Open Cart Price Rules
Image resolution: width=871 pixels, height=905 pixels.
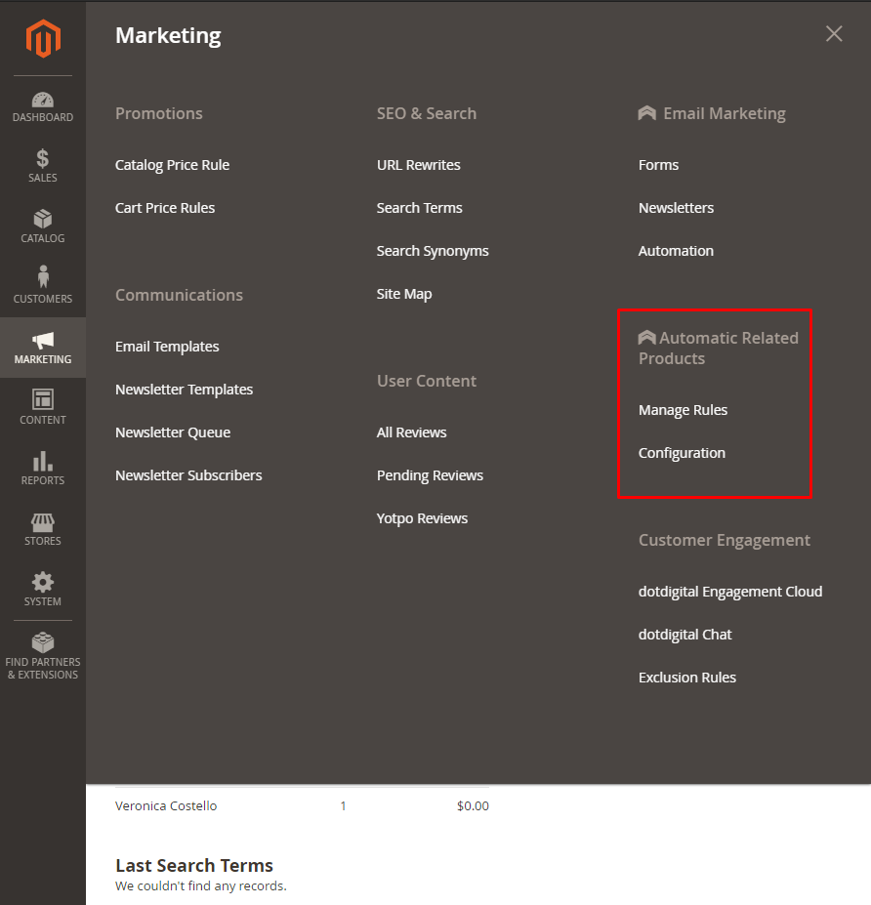[x=165, y=208]
